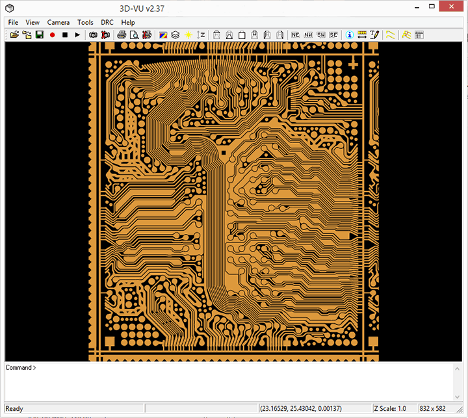Click the yellow and red traces icon
This screenshot has height=418, width=468.
(x=406, y=35)
